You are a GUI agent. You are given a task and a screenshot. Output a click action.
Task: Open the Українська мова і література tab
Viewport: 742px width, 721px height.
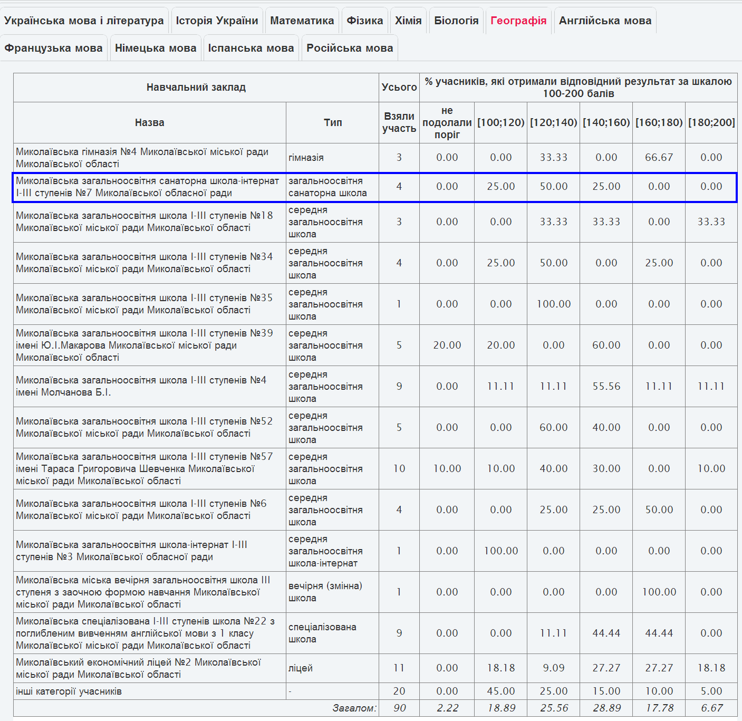pos(84,21)
